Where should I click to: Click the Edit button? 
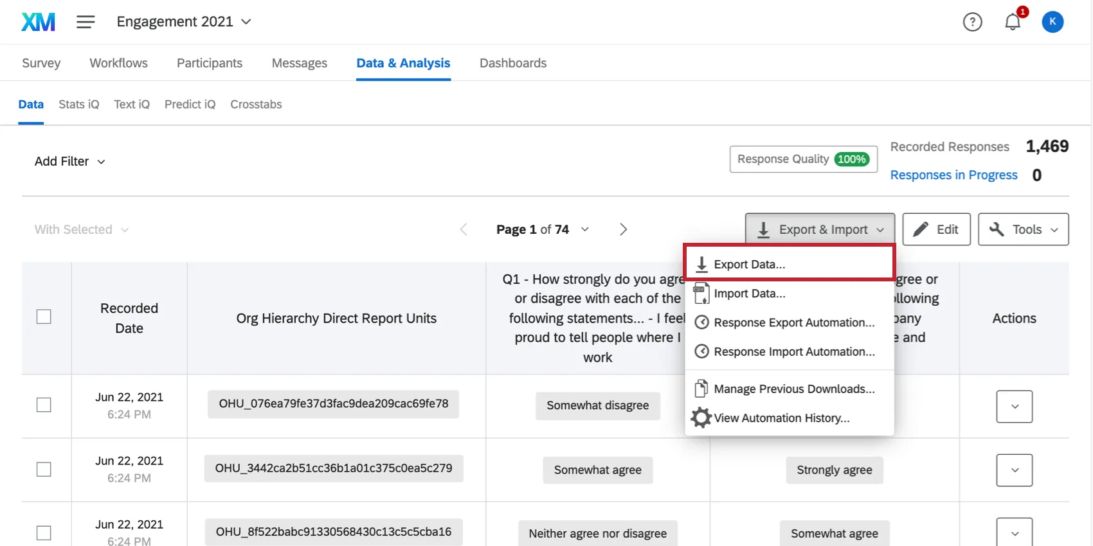click(936, 229)
